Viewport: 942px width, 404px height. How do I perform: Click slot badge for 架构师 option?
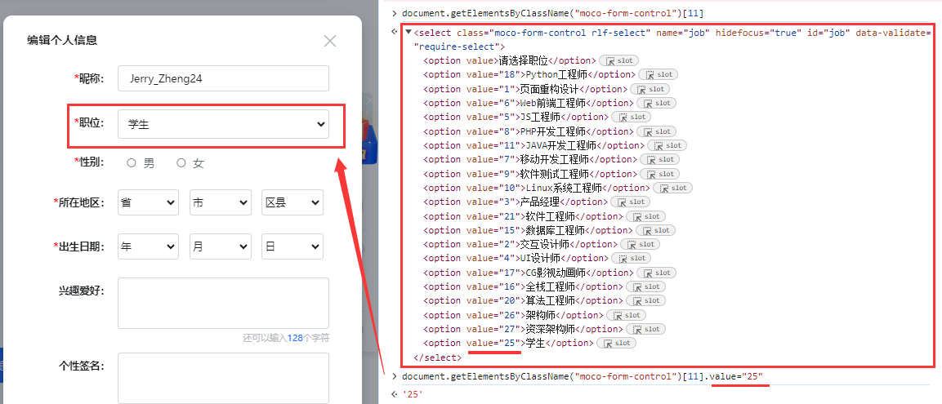point(626,315)
